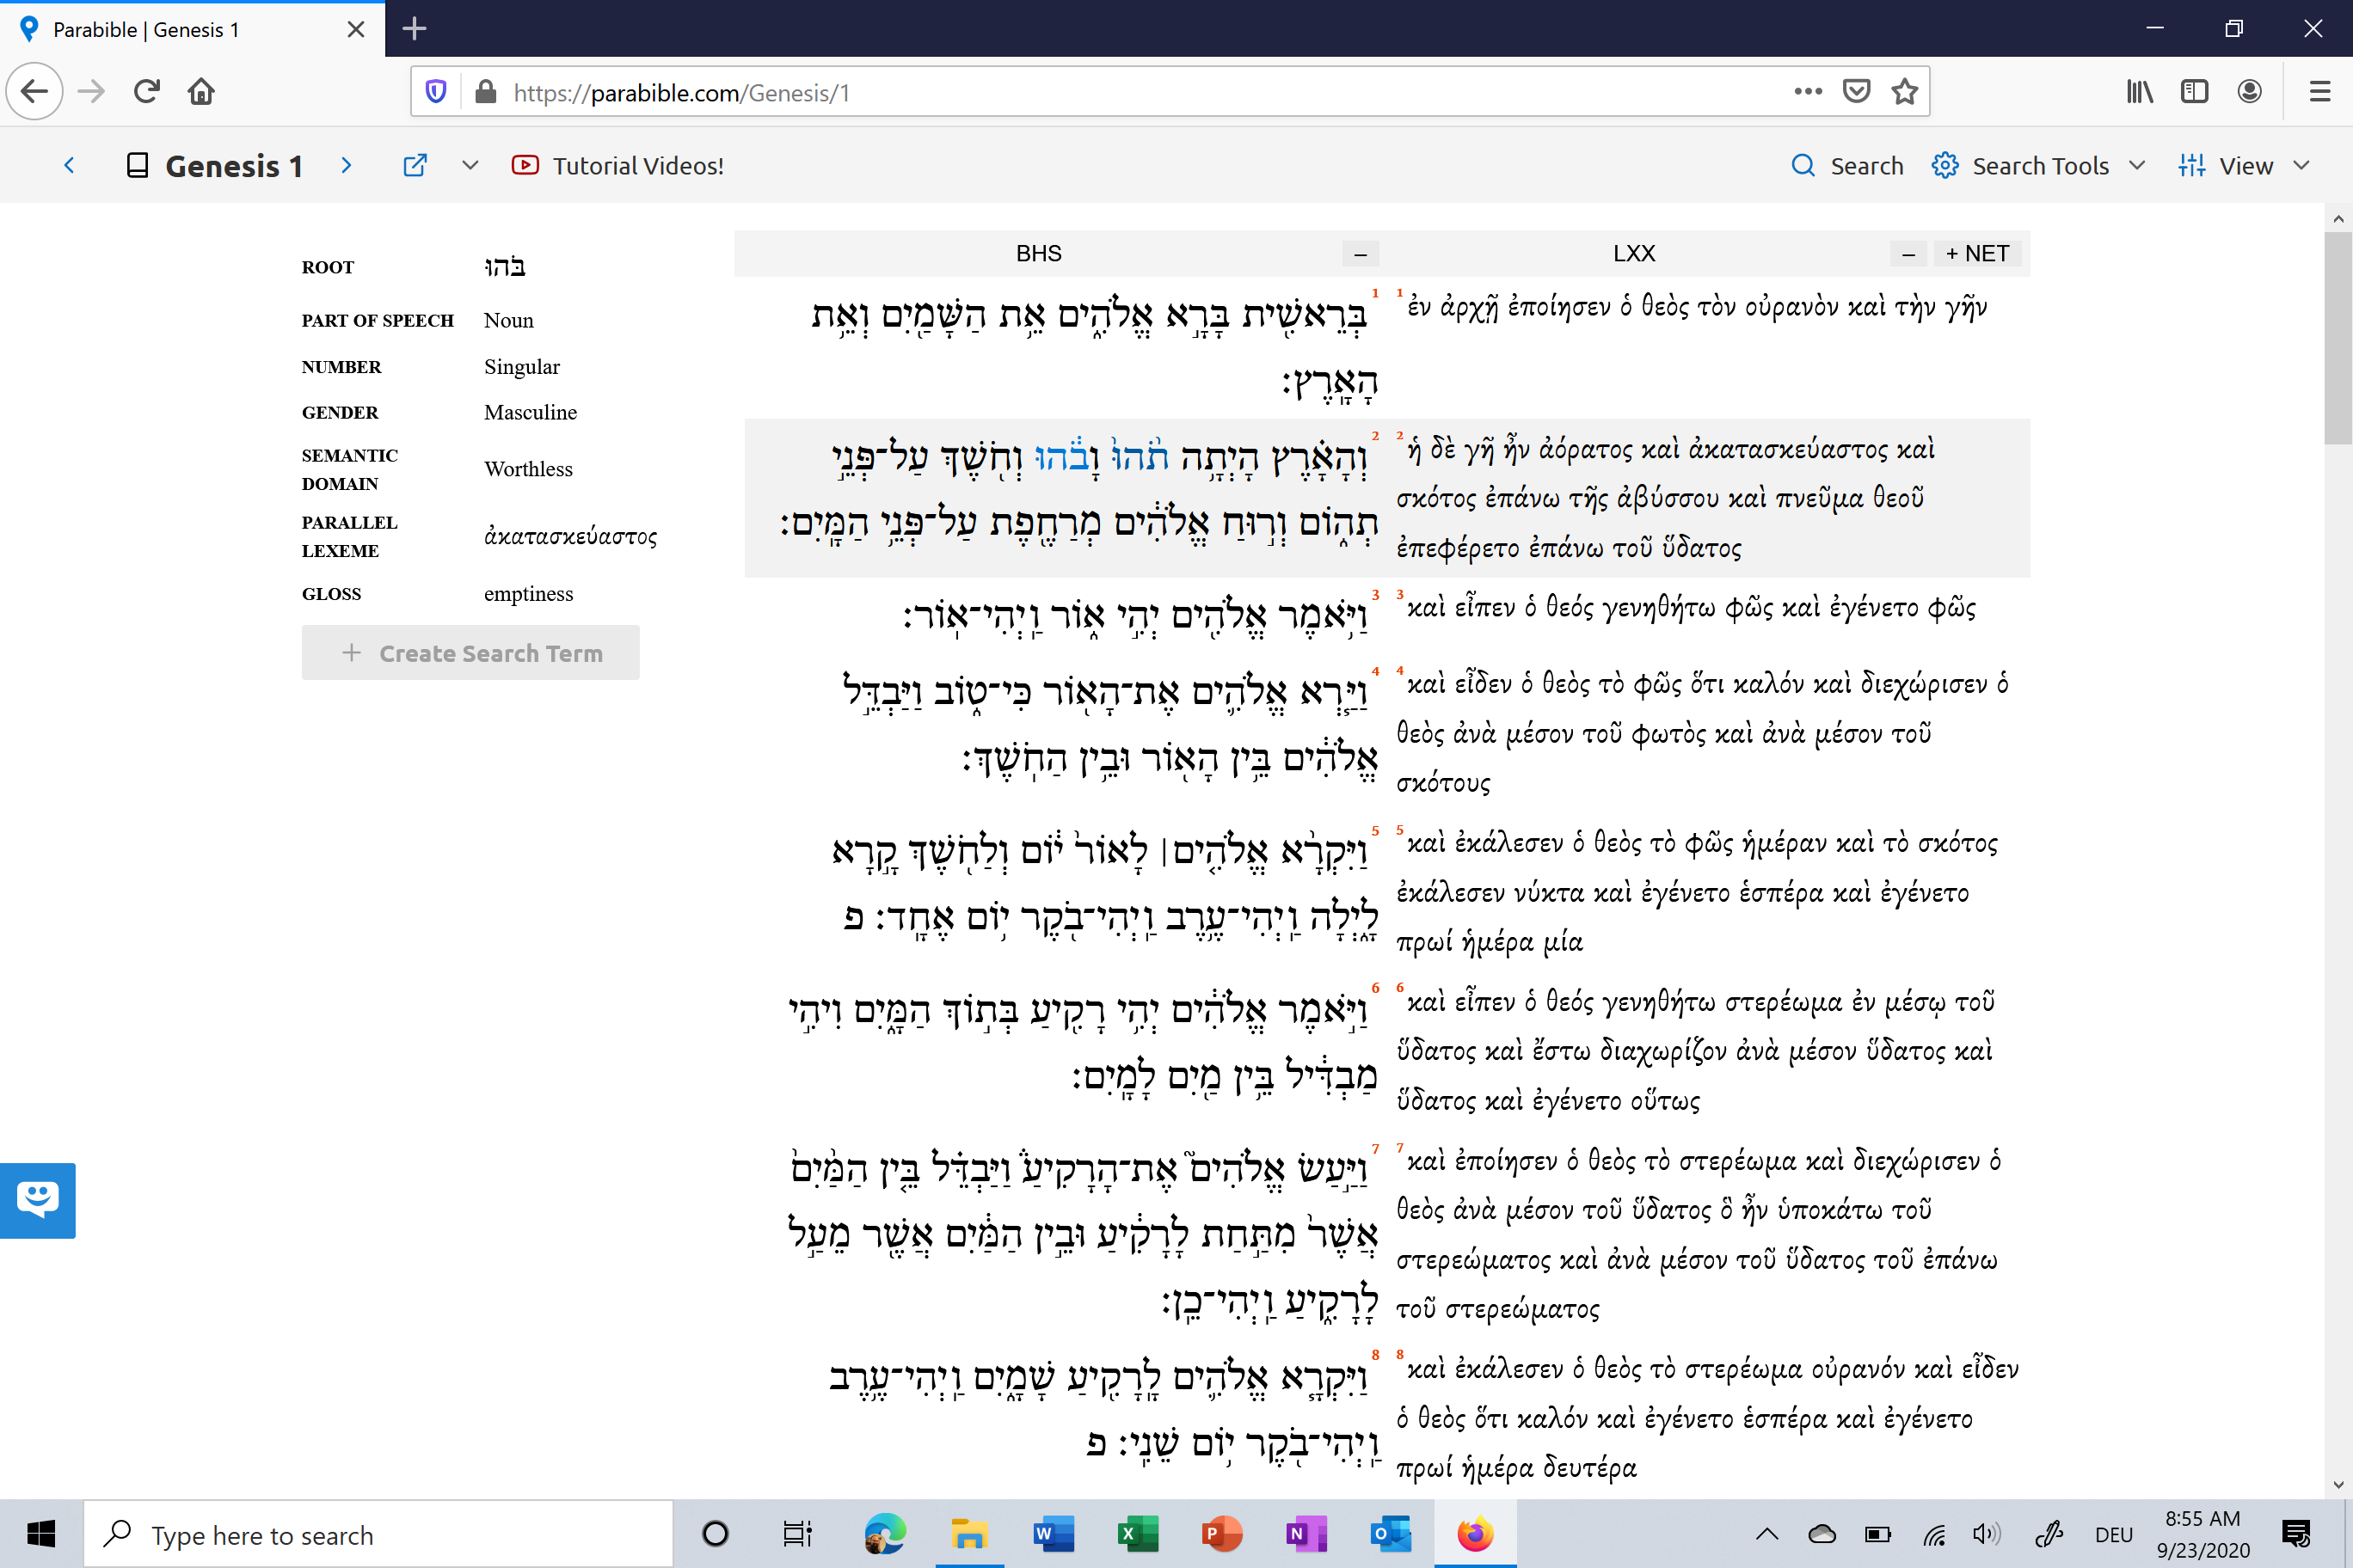Open Word from the taskbar
2353x1568 pixels.
pos(1054,1533)
